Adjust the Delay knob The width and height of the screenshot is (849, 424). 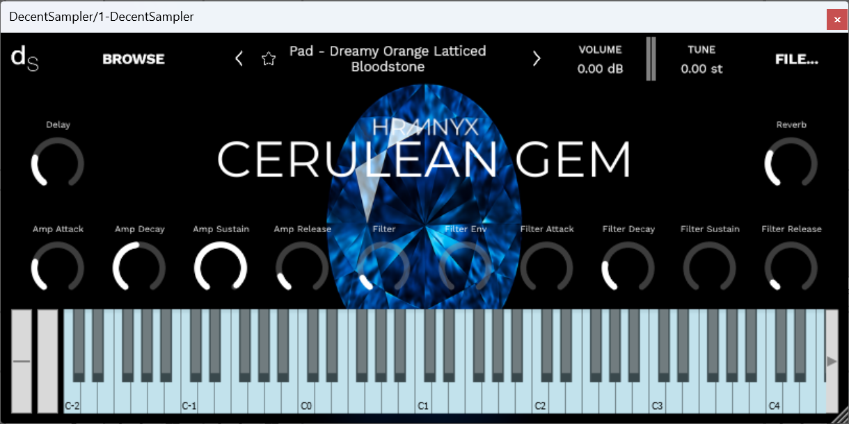(58, 163)
